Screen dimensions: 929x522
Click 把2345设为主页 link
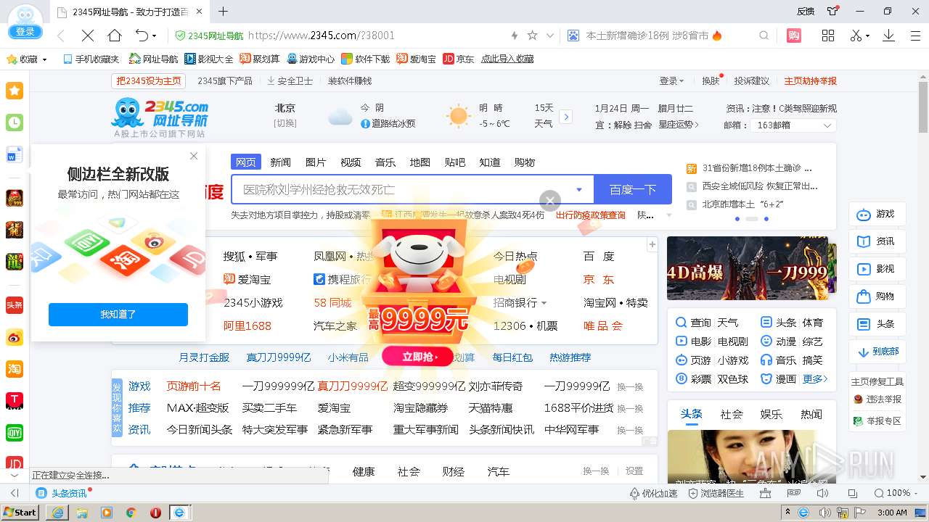pos(149,81)
